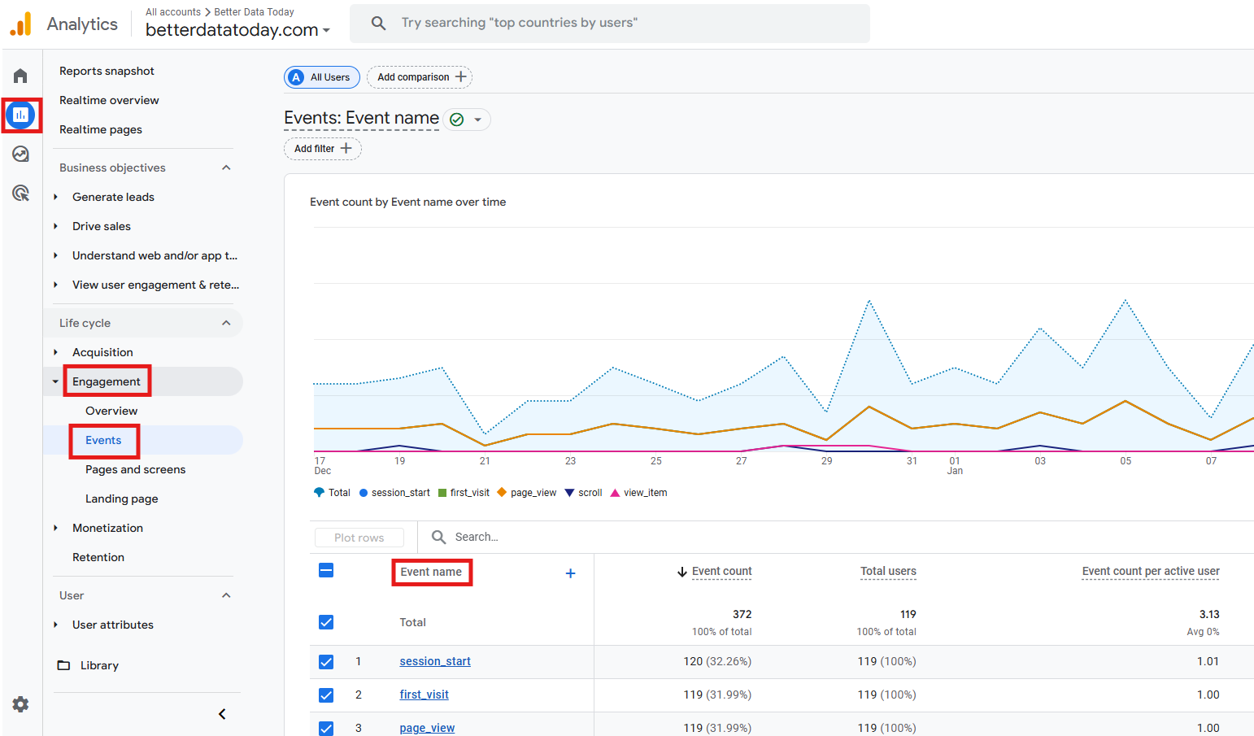The image size is (1254, 736).
Task: Open the Library folder item
Action: click(88, 665)
